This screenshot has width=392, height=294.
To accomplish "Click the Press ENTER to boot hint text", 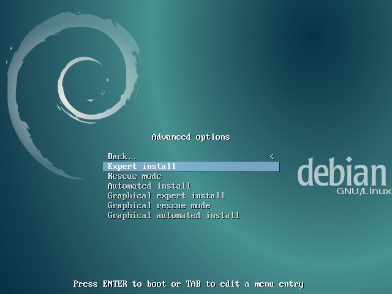I will click(x=189, y=284).
